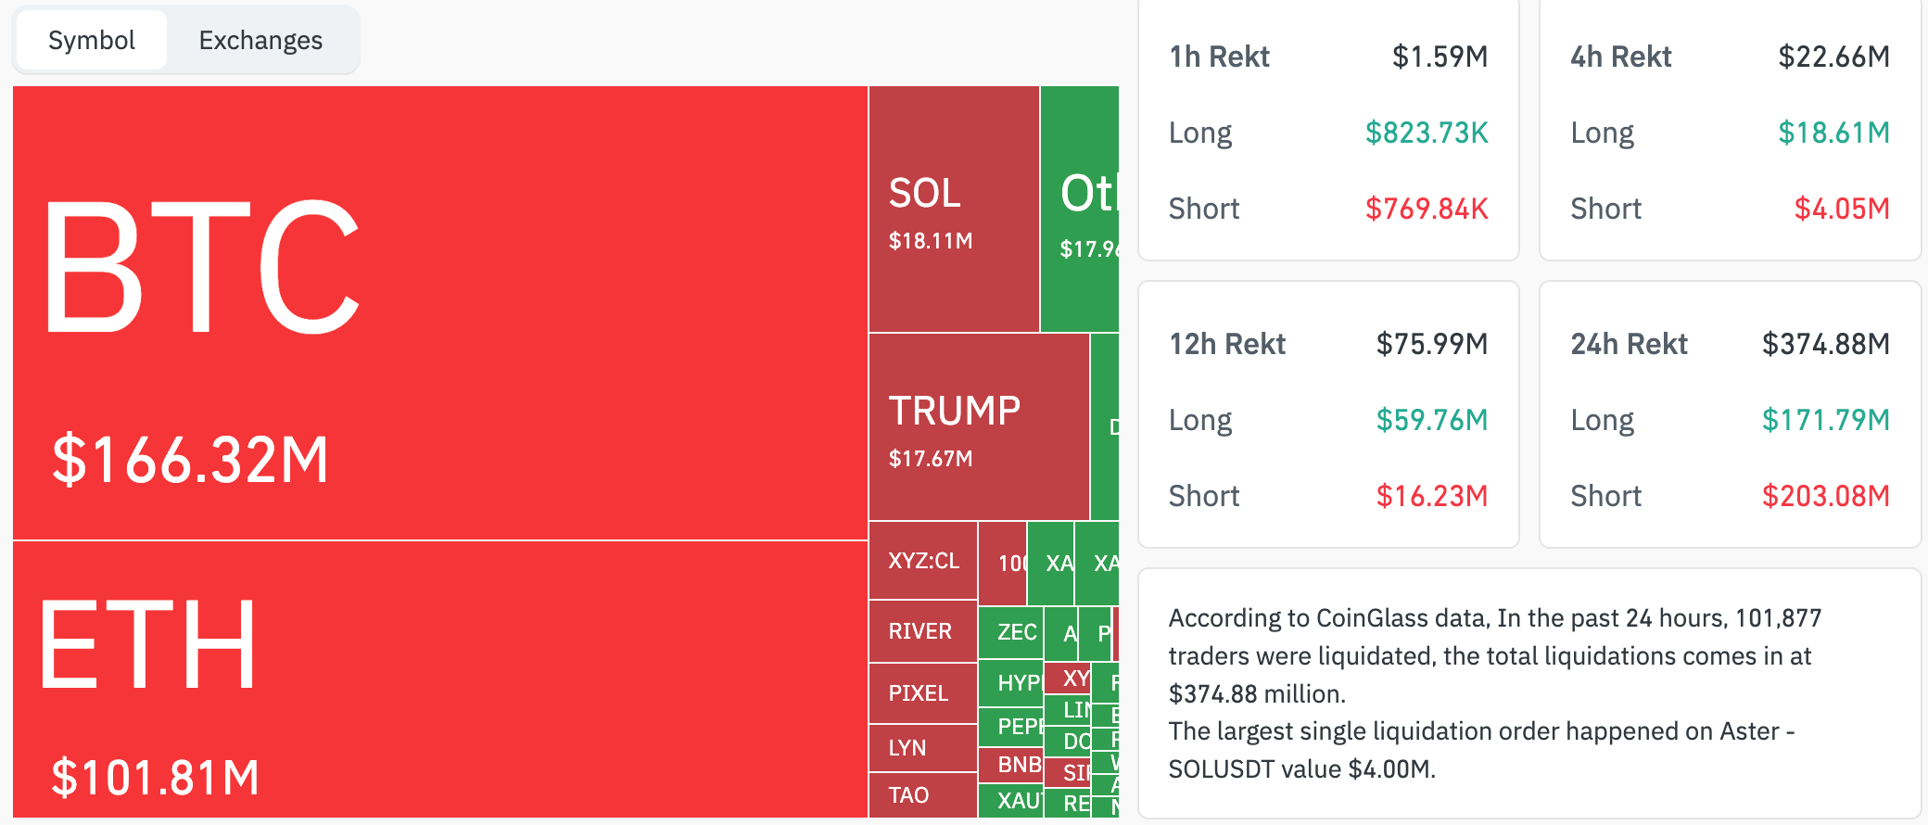Screen dimensions: 1928x825
Task: Switch to the Exchanges tab
Action: (x=260, y=41)
